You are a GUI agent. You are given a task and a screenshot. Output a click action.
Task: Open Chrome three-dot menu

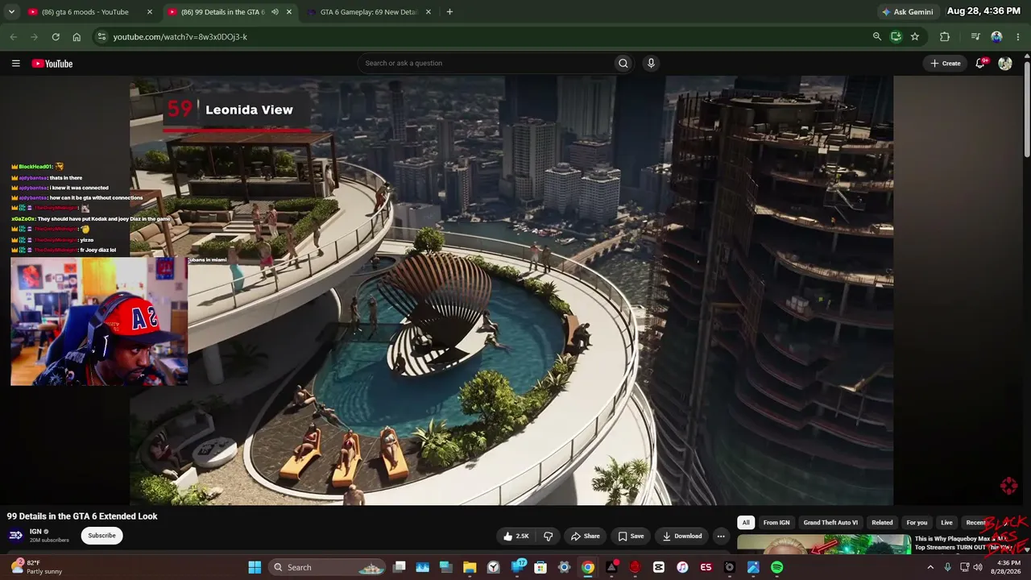tap(1018, 36)
